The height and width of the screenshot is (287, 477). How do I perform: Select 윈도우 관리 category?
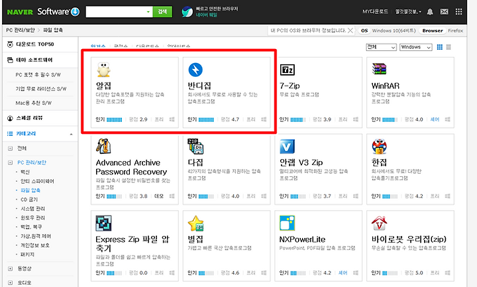pos(32,218)
